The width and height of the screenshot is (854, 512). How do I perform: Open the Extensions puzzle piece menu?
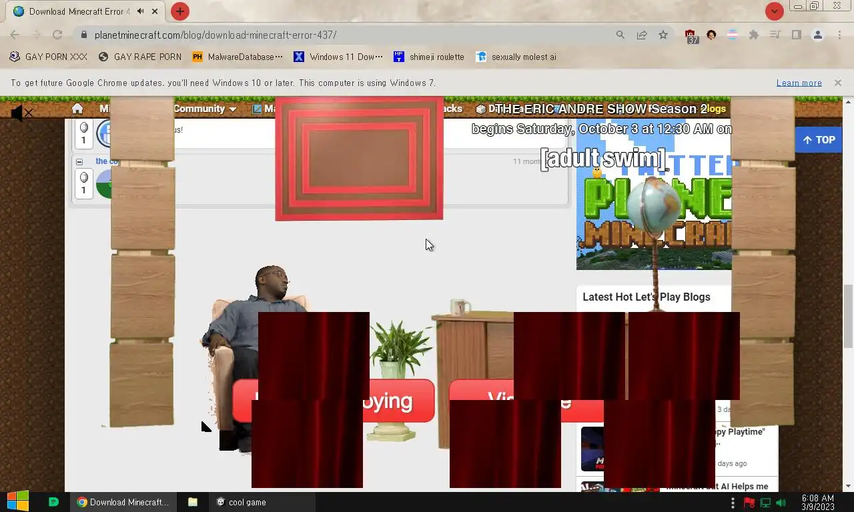coord(754,35)
